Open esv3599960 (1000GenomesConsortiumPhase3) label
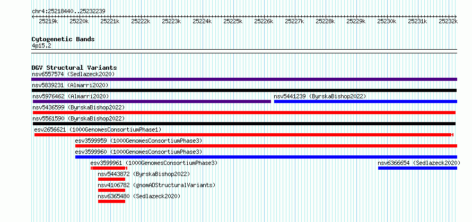 coord(138,152)
